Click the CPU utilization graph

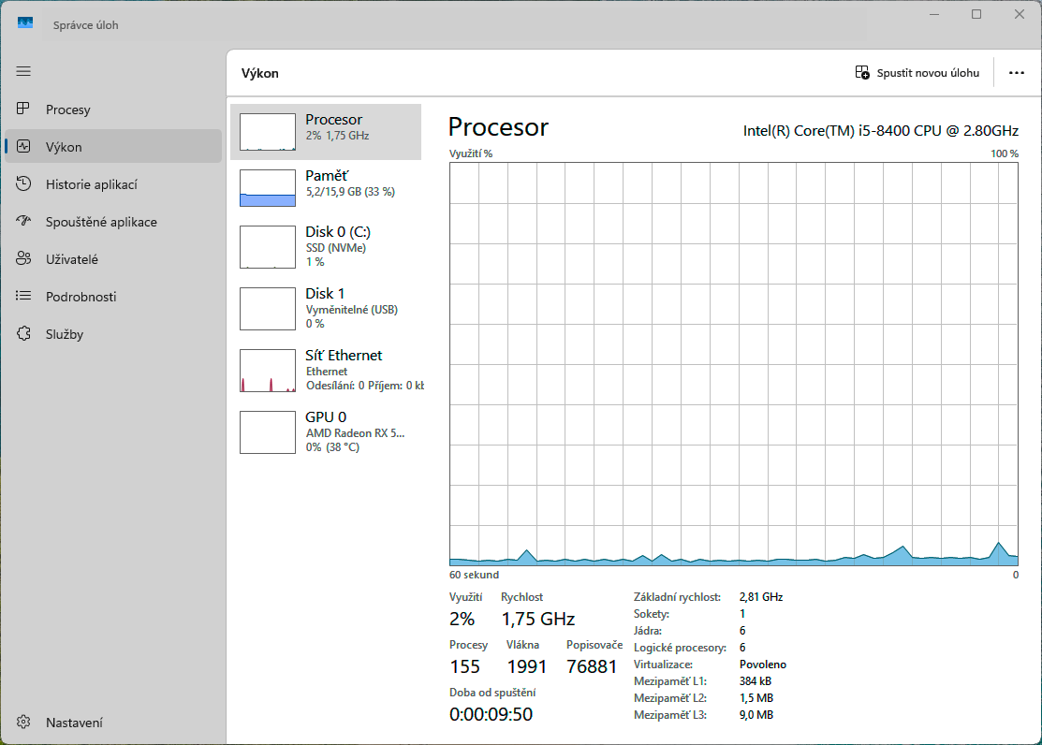coord(733,363)
